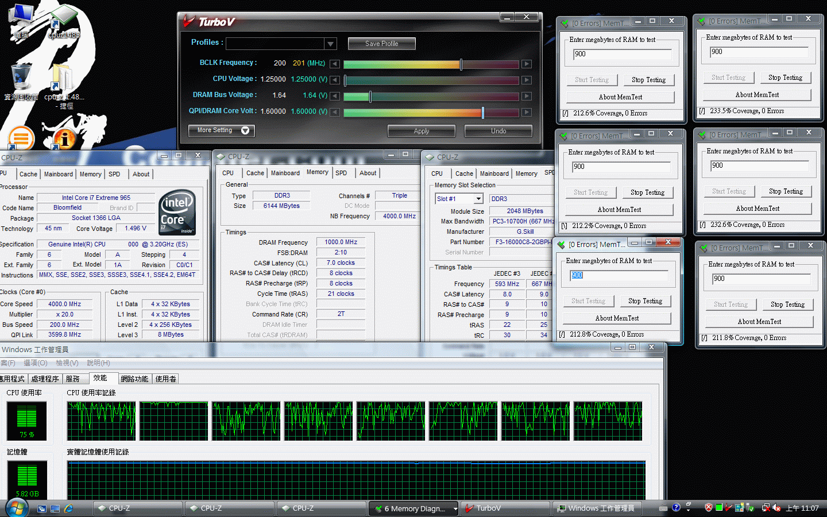Open the Slot #1 dropdown in CPU-Z SPD

coord(478,199)
